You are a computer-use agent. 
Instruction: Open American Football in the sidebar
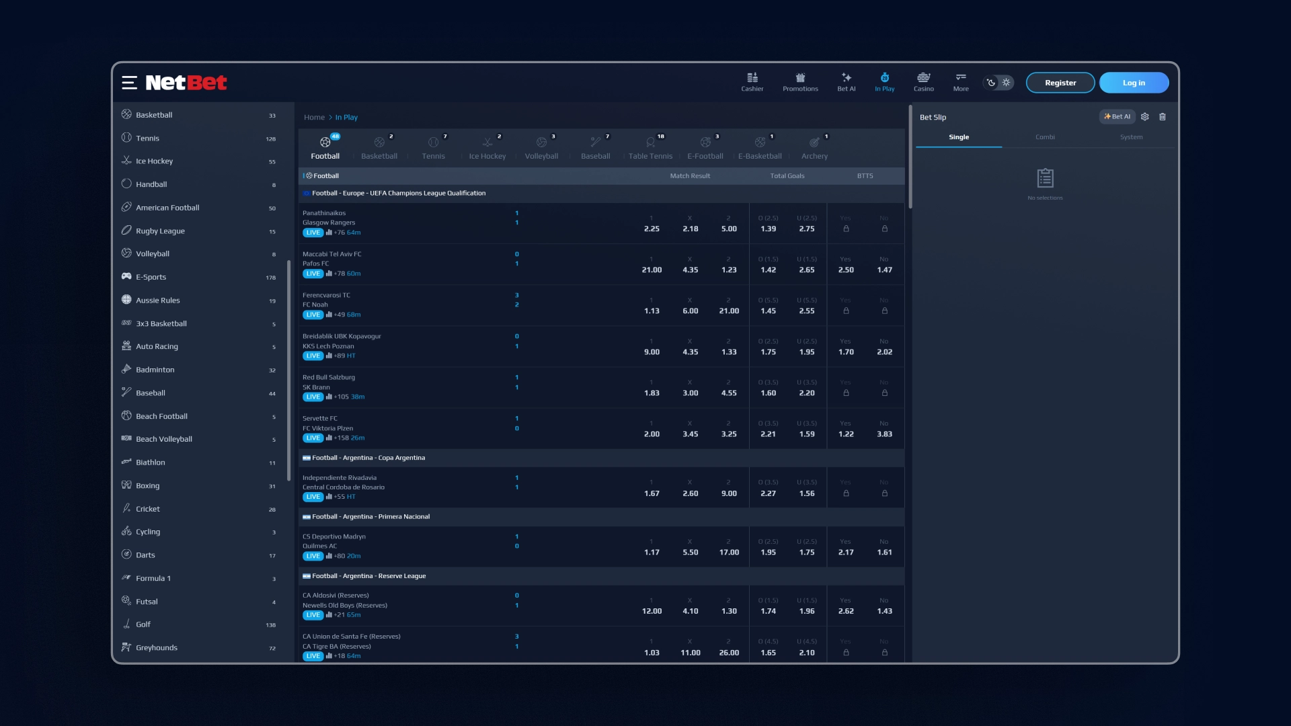pos(199,208)
